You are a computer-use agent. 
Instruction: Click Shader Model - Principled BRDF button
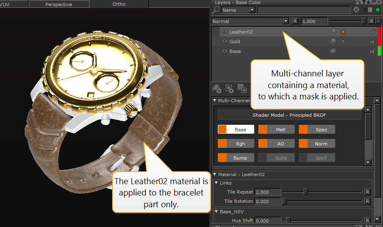pos(289,115)
